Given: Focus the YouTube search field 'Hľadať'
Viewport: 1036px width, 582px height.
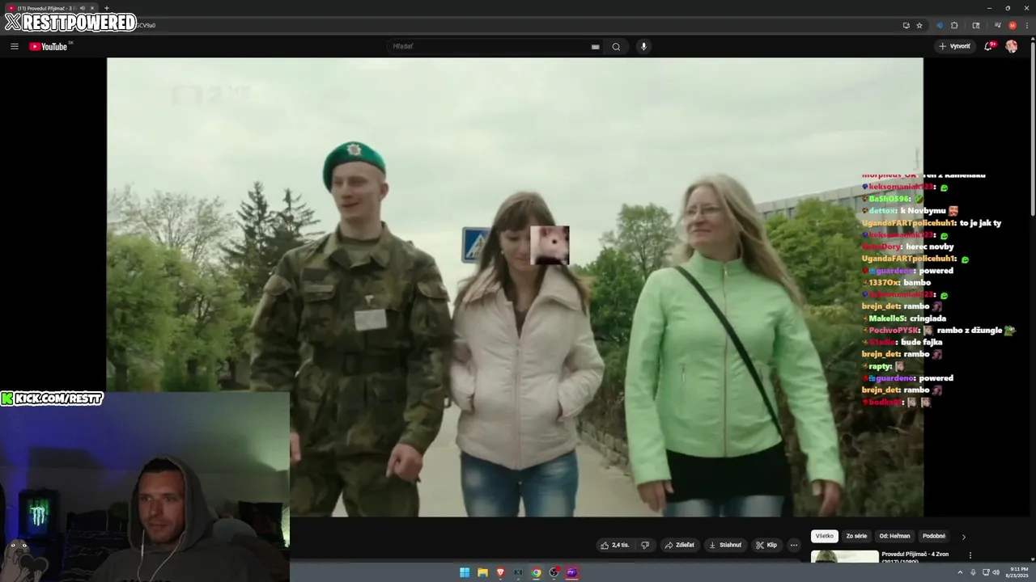Looking at the screenshot, I should (490, 46).
